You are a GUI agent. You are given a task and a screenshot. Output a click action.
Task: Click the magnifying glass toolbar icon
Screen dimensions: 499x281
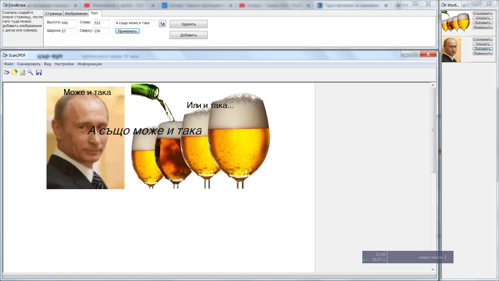[30, 72]
